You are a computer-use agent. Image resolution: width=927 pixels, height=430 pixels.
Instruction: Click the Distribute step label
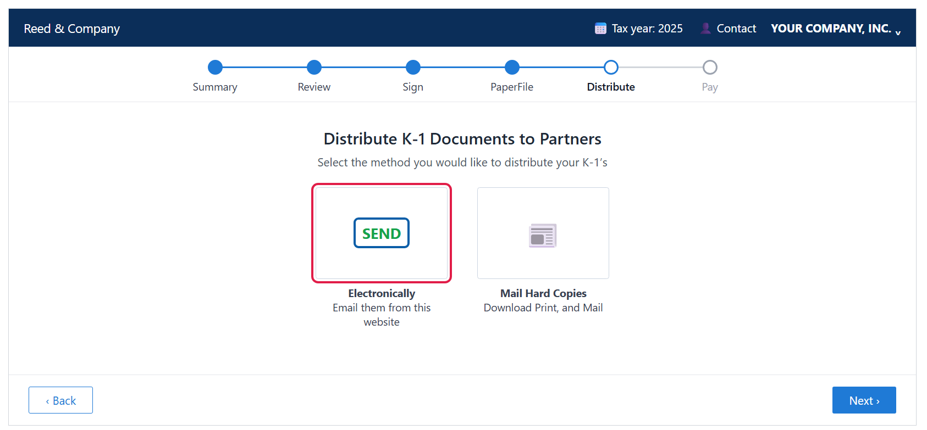pyautogui.click(x=611, y=87)
